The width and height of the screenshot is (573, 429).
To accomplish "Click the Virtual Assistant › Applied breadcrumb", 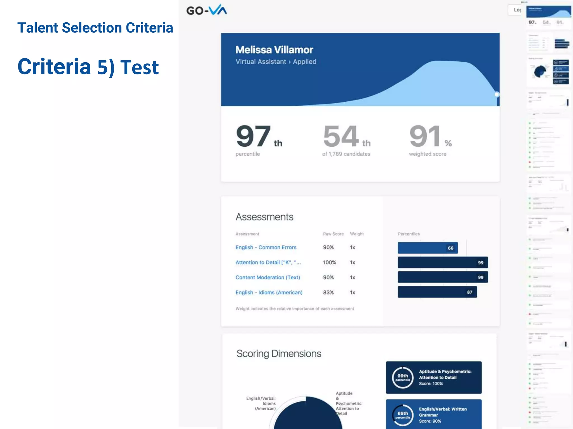I will 276,61.
